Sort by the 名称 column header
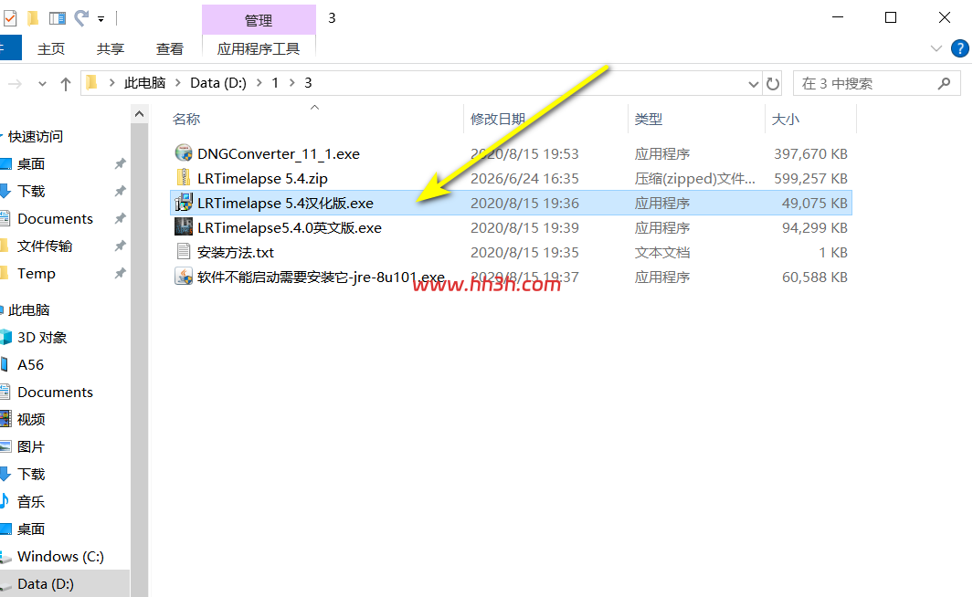 click(x=186, y=119)
